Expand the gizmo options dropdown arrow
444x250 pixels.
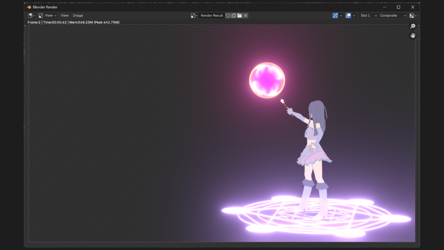tap(341, 16)
